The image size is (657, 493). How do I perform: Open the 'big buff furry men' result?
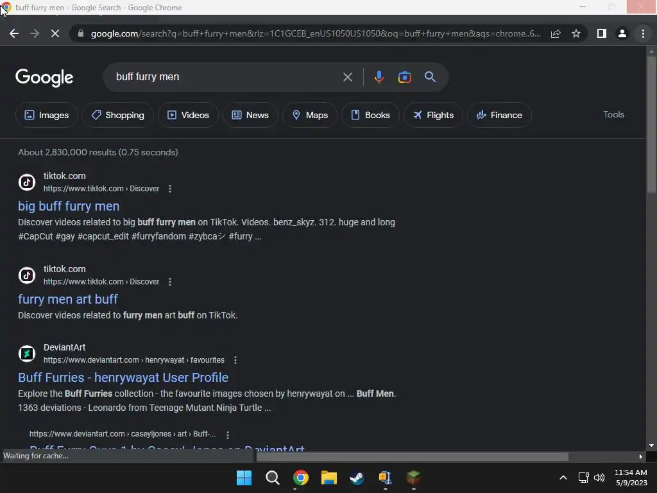tap(69, 206)
